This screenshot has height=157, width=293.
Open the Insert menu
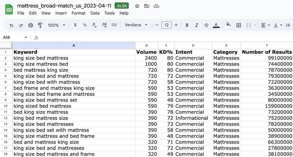(x=61, y=13)
